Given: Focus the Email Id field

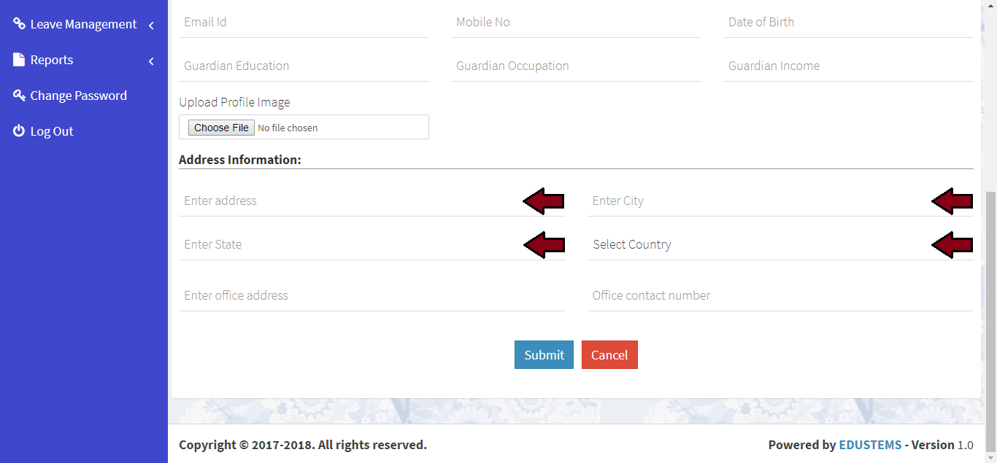Looking at the screenshot, I should (304, 23).
